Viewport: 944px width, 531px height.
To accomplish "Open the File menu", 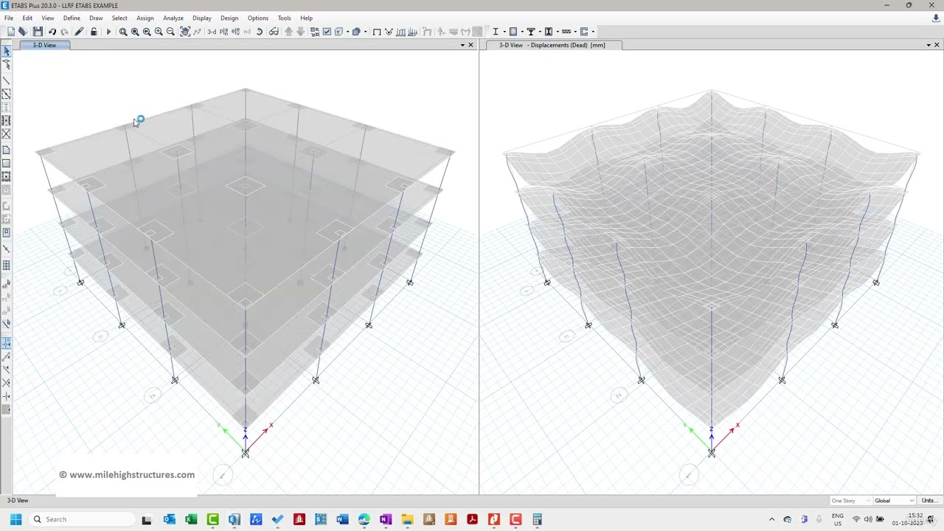I will pyautogui.click(x=9, y=18).
